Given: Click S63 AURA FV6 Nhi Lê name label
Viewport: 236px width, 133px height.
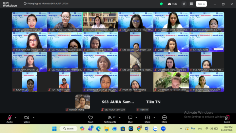Looking at the screenshot, I should 27,70.
